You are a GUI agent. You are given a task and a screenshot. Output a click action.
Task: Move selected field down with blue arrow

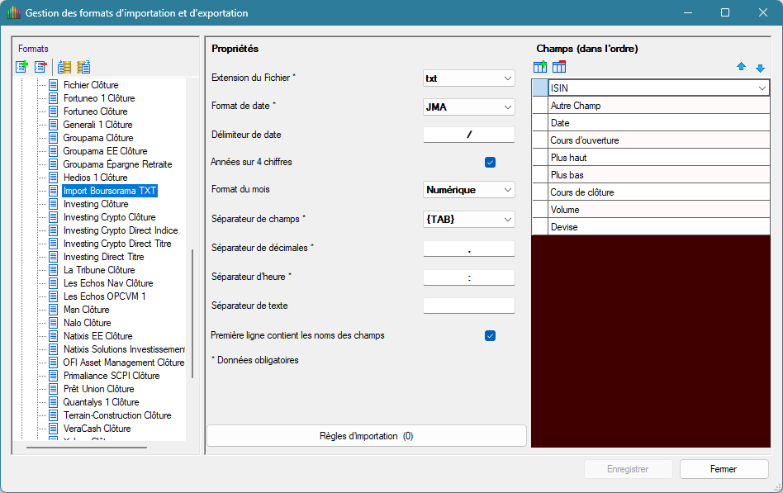click(760, 68)
